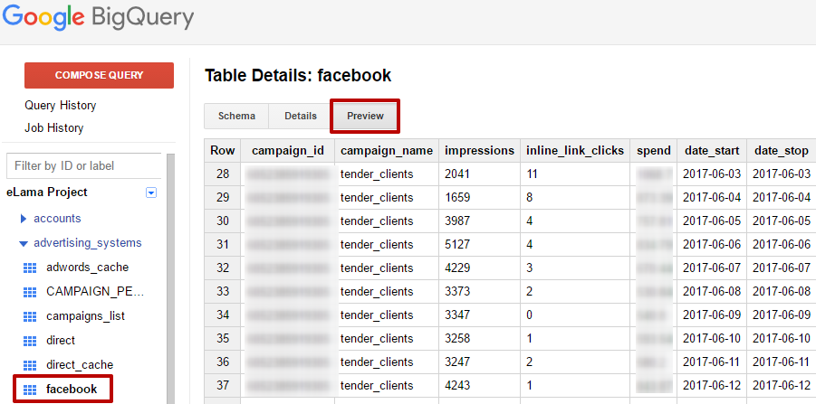816x404 pixels.
Task: Switch to the Schema tab
Action: 236,117
